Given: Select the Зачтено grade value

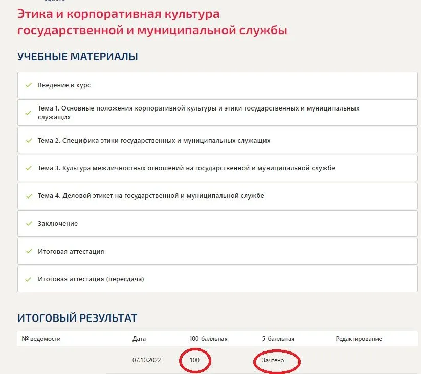Looking at the screenshot, I should pos(273,361).
